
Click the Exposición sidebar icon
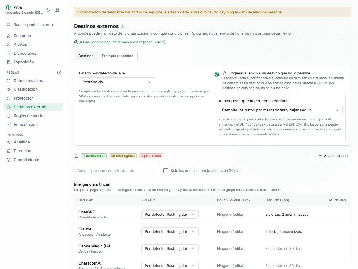pyautogui.click(x=8, y=62)
